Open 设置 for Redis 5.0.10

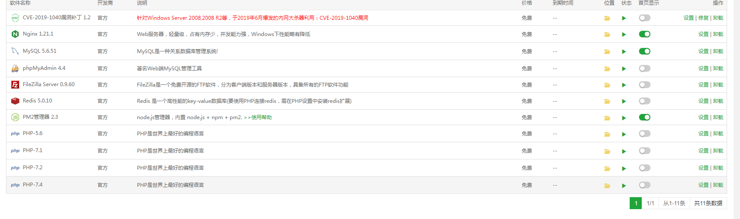coord(703,101)
